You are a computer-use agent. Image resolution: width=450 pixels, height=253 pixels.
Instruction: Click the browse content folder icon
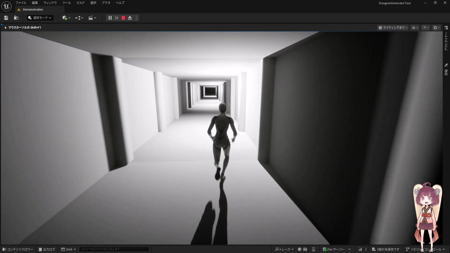tap(16, 18)
